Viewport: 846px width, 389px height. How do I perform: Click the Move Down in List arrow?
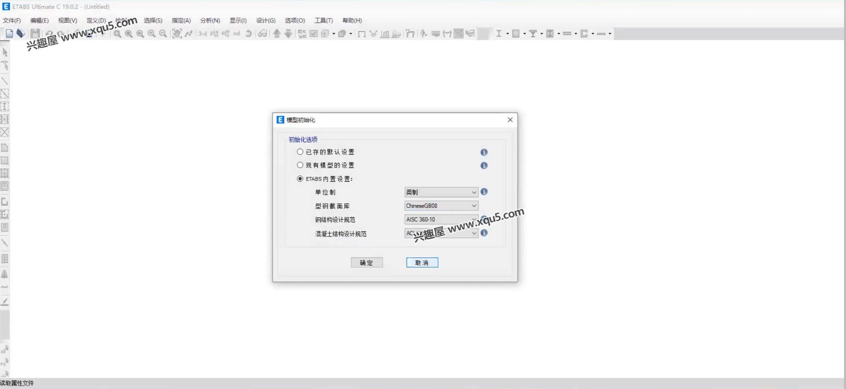point(288,34)
